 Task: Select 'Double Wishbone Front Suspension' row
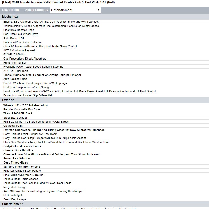coord(104,83)
